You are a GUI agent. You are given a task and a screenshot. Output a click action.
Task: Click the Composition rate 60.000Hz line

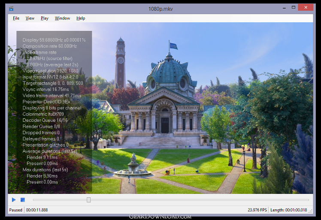[50, 46]
